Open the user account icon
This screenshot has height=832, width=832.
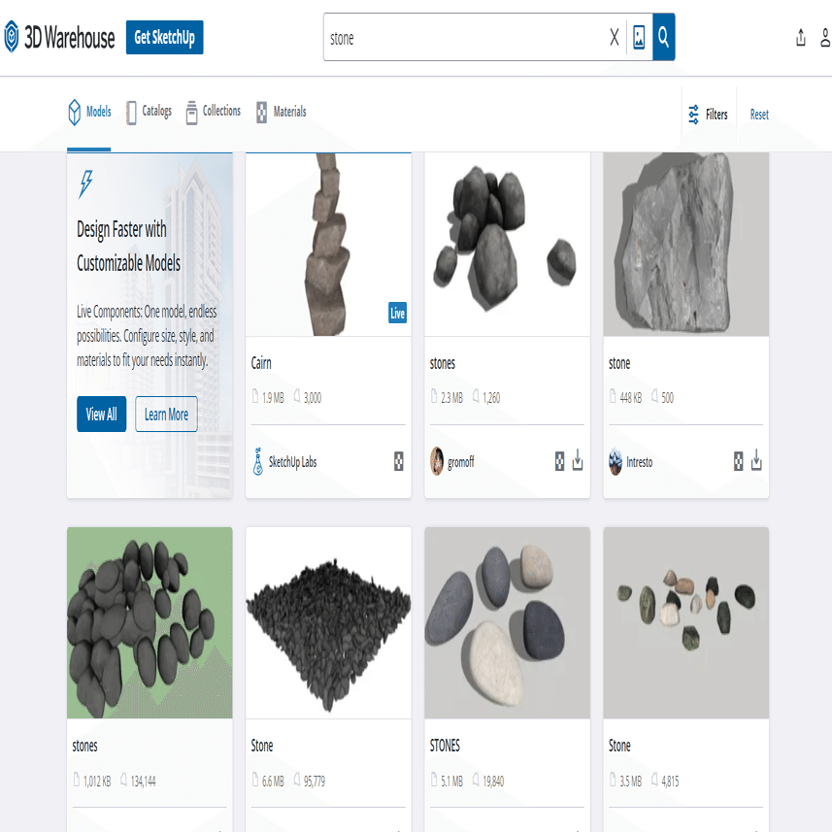[825, 38]
